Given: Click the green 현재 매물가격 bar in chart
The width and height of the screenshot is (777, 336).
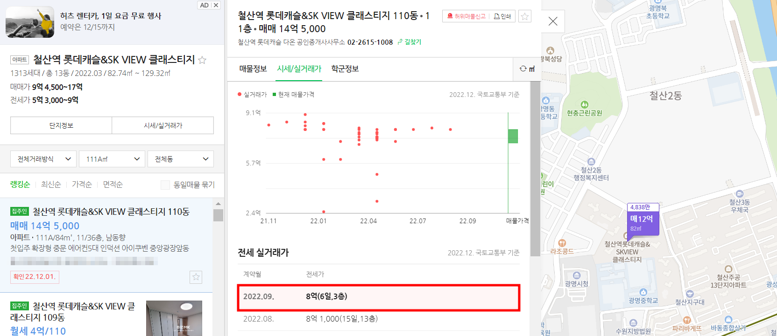Looking at the screenshot, I should coord(513,136).
